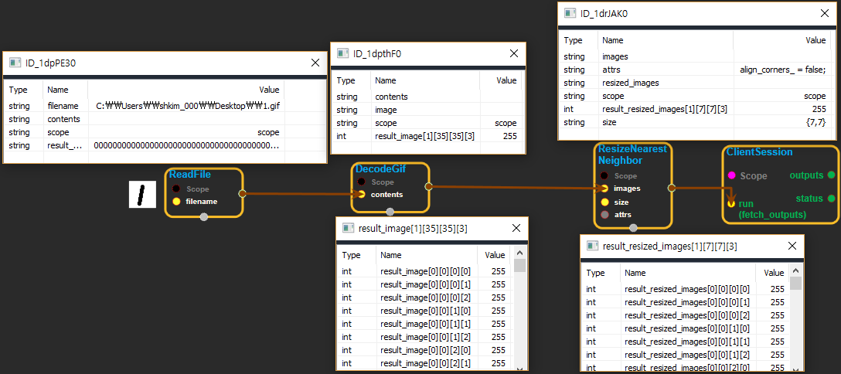The image size is (841, 374).
Task: Click the contents input port on DecodeGif
Action: coord(362,194)
